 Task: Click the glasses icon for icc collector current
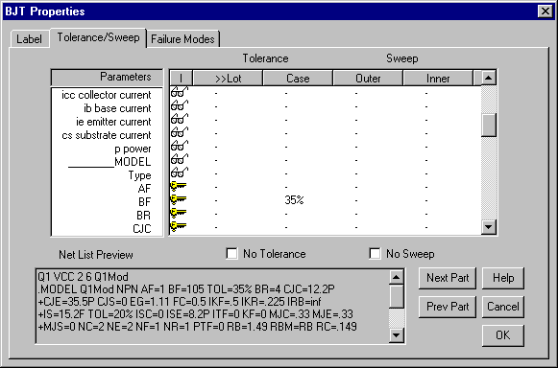coord(180,92)
